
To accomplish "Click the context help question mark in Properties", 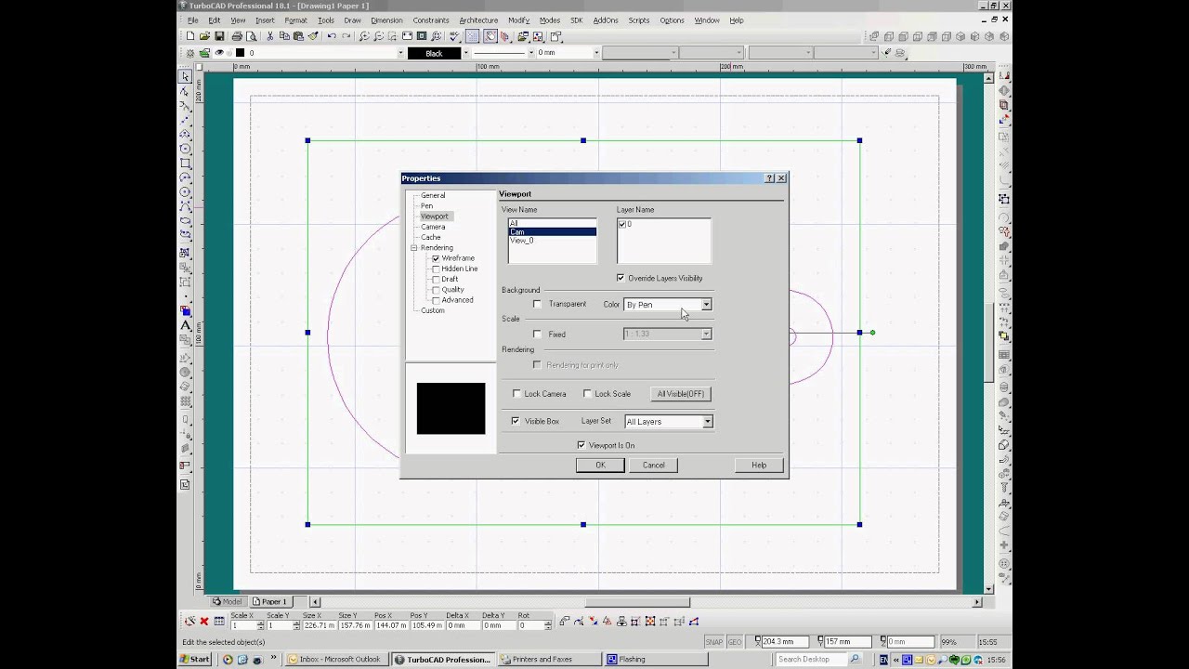I will point(769,178).
